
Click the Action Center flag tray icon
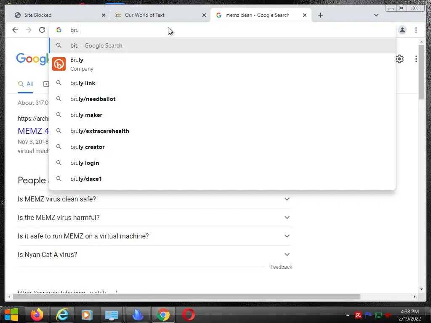368,315
